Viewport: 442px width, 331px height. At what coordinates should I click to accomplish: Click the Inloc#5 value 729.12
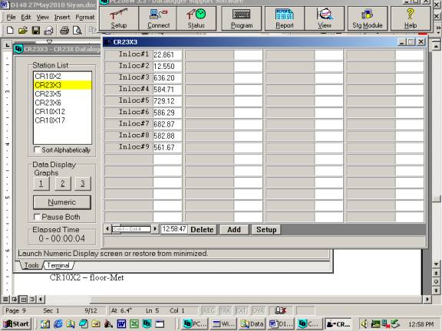pos(167,101)
